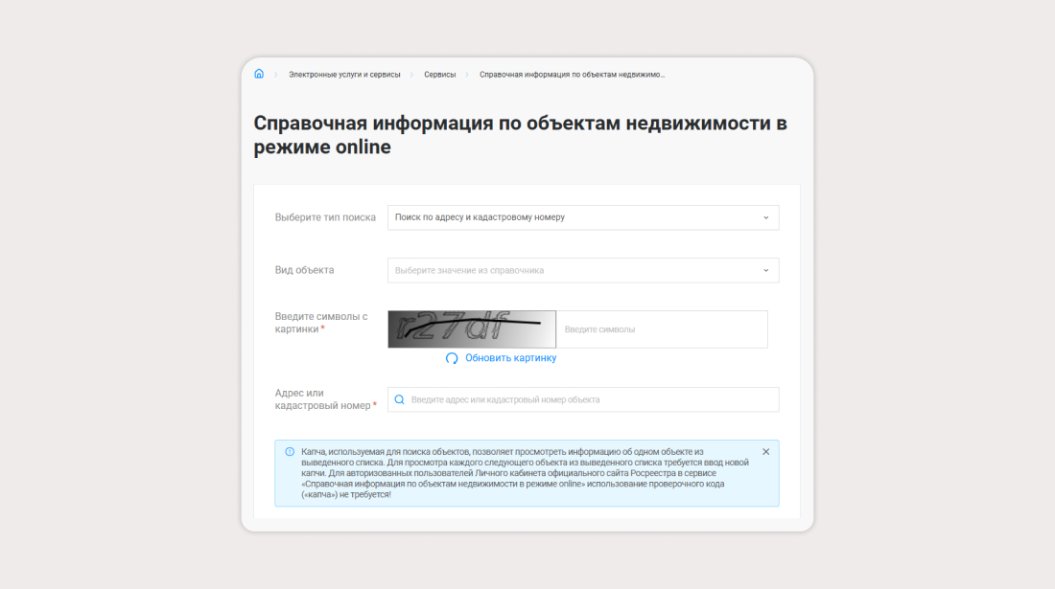Image resolution: width=1055 pixels, height=589 pixels.
Task: Open 'Поиск по адресу и кадастровому номеру' combo box
Action: tap(575, 217)
